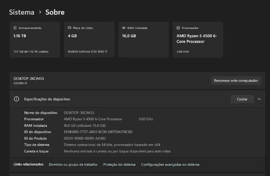This screenshot has width=270, height=176.
Task: Click the 'AMD Ryzen 5 4500 6-Core Processor' spec value
Action: [93, 119]
